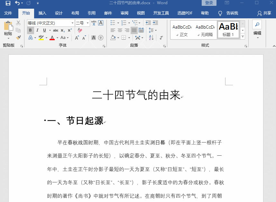
Task: Click the 登录 sign-in button
Action: (x=209, y=3)
